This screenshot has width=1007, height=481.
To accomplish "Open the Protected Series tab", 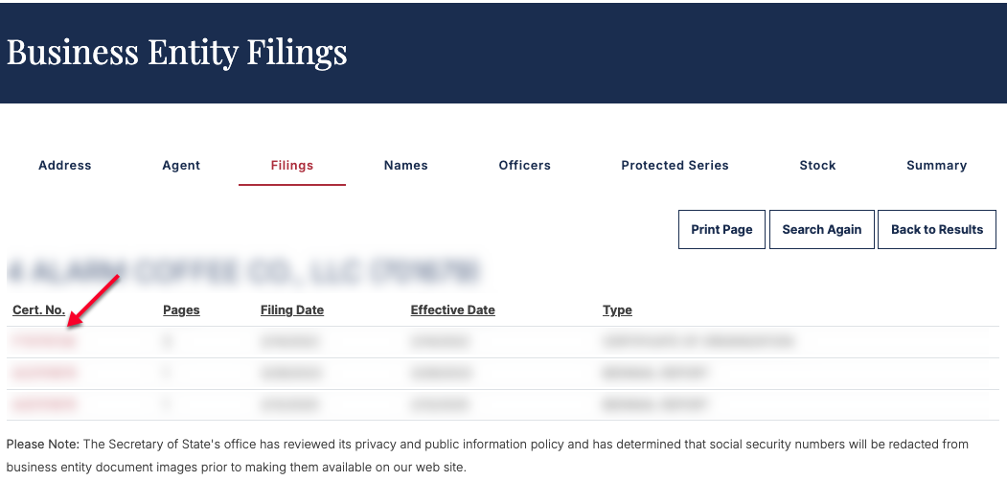I will (675, 165).
